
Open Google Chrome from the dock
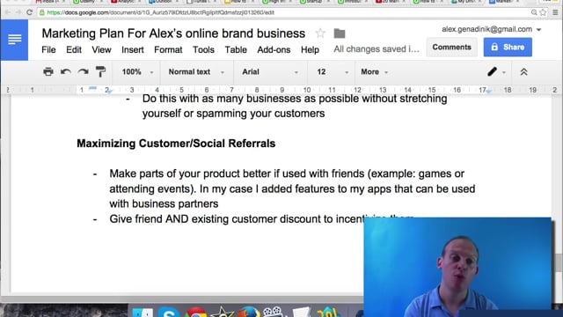[x=195, y=312]
